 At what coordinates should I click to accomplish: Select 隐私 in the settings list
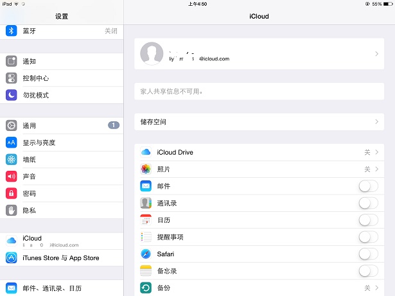point(62,210)
